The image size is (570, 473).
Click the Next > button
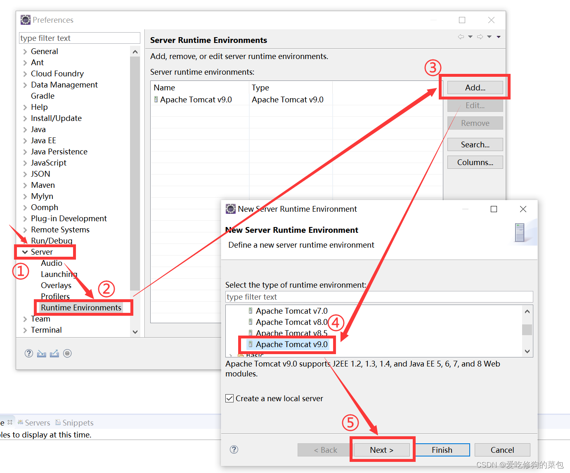point(382,450)
